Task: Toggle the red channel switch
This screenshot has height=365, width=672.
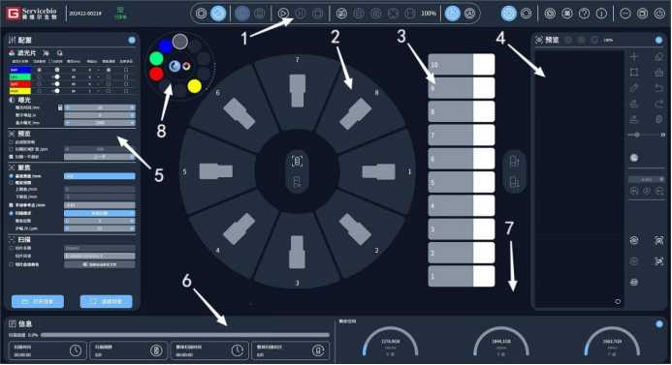Action: click(56, 84)
